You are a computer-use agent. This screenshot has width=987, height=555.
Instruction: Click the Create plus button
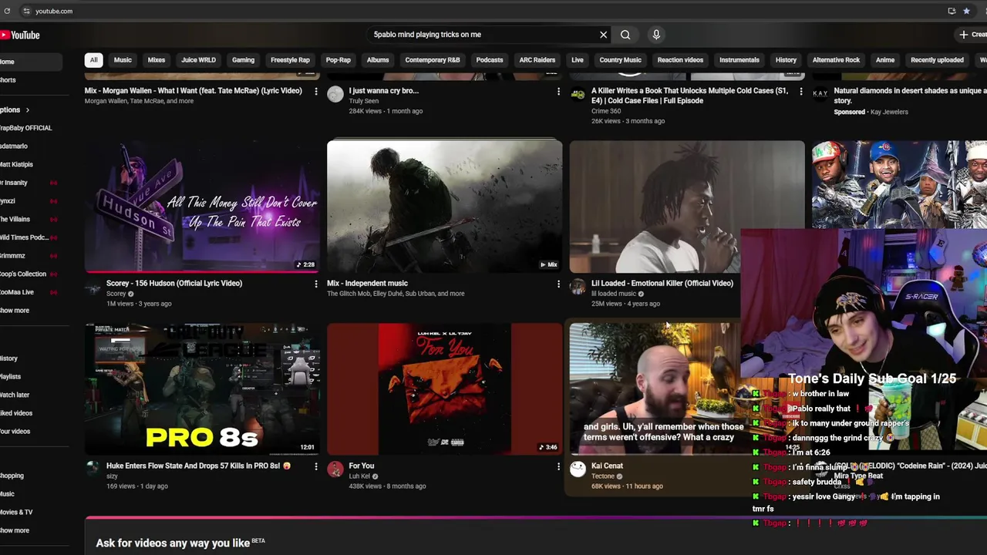point(972,35)
